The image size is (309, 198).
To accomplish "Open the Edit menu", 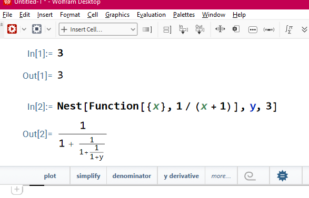I will point(25,15).
